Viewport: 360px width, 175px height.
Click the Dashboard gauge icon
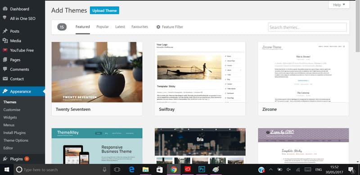coord(5,9)
